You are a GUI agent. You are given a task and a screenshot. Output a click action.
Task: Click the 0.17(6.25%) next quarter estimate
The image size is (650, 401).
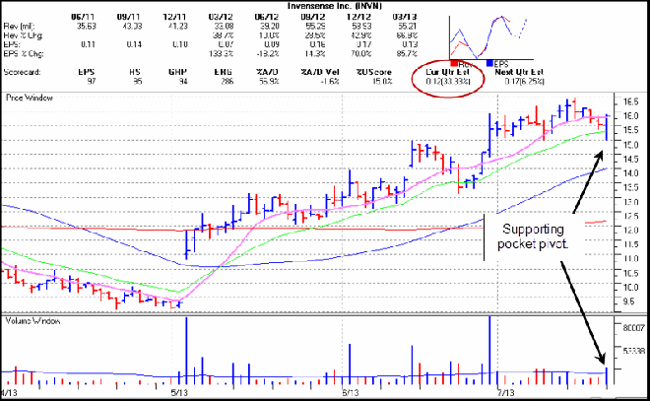click(x=524, y=81)
